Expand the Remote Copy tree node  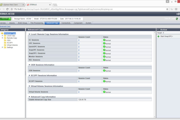pos(2,38)
